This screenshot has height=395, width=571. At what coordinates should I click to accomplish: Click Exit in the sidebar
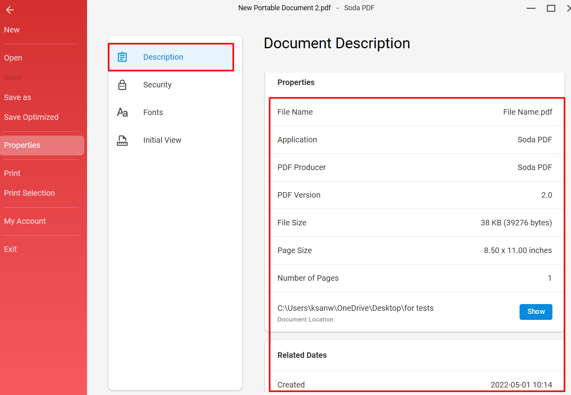(10, 249)
